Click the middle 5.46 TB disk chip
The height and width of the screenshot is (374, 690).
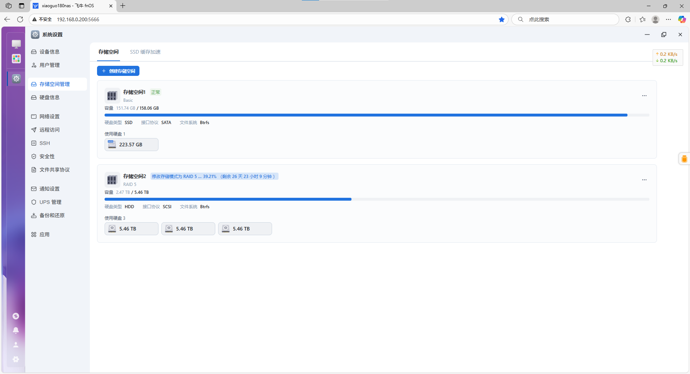(x=188, y=229)
